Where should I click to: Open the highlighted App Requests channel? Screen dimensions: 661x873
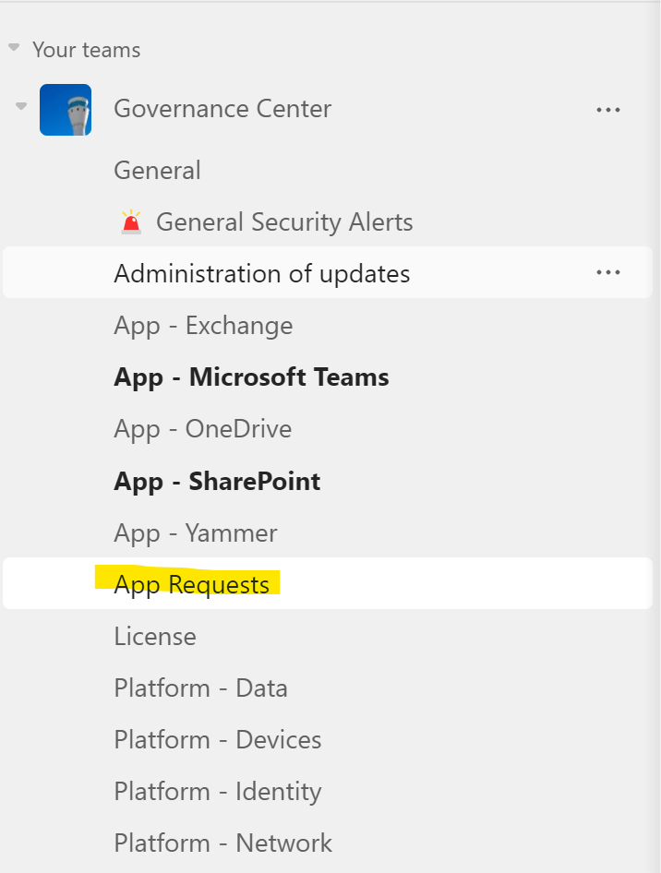pos(191,585)
